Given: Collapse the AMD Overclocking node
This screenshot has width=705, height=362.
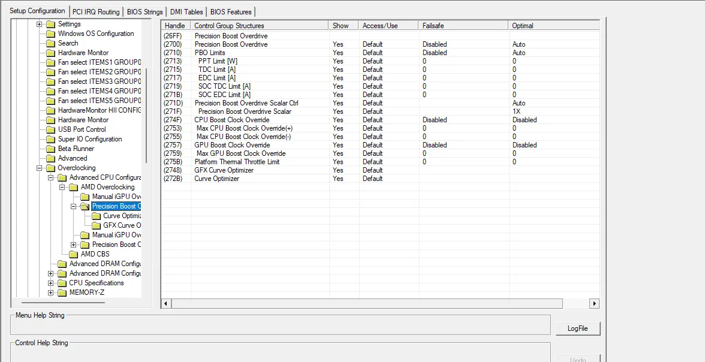Looking at the screenshot, I should pyautogui.click(x=62, y=187).
